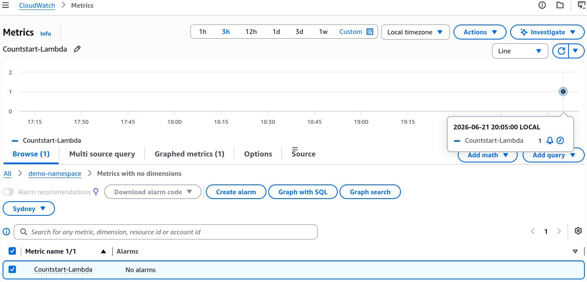
Task: Switch to Multi source query tab
Action: click(102, 154)
